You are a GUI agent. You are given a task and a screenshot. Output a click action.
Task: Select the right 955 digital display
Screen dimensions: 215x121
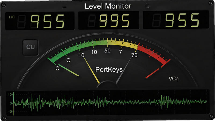point(176,20)
